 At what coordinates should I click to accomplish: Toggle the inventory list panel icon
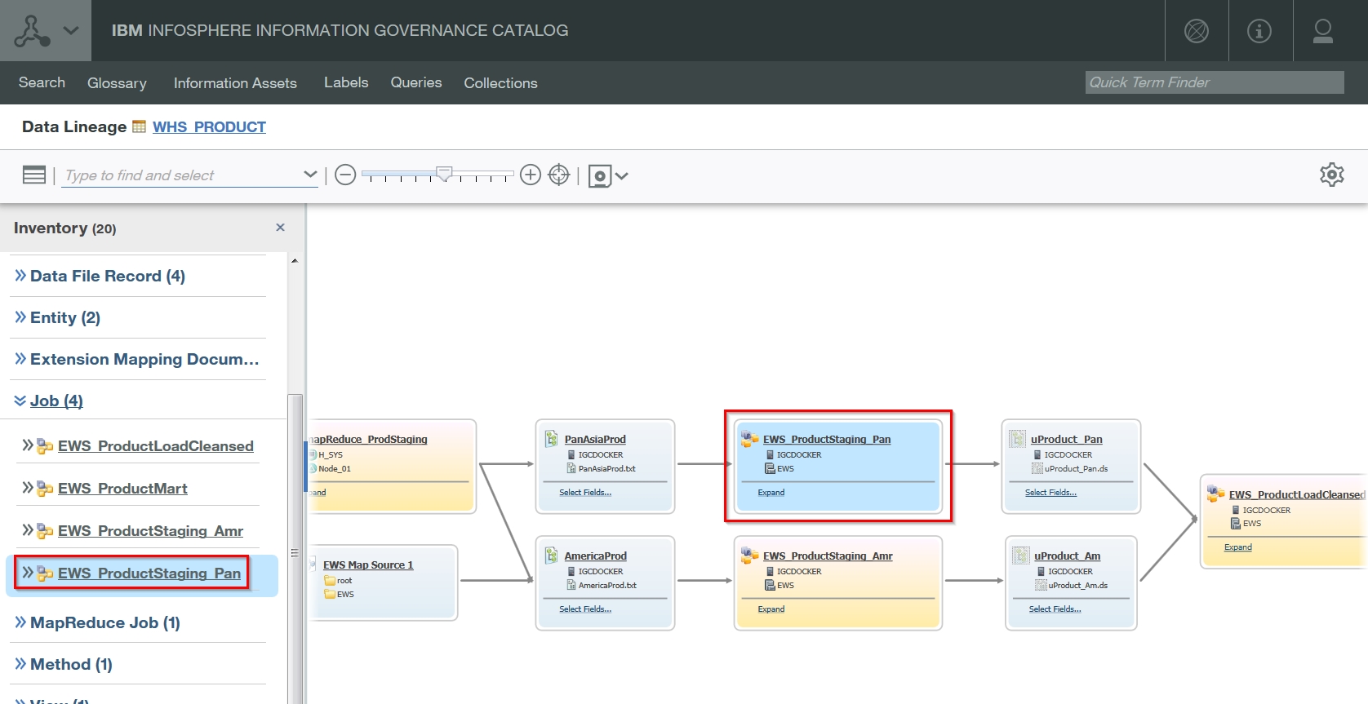[34, 175]
